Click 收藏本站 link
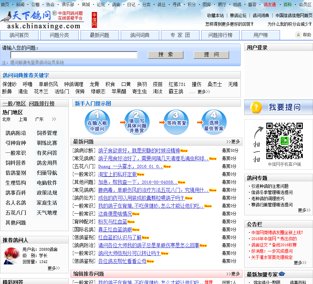The width and height of the screenshot is (313, 284). 215,15
